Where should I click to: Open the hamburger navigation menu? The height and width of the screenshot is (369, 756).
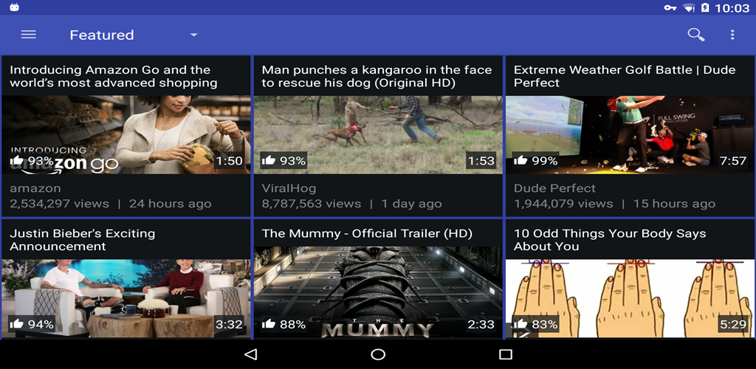click(29, 35)
